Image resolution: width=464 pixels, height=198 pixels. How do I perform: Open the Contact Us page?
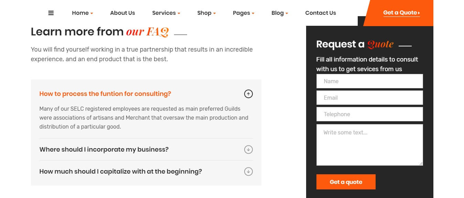click(321, 13)
